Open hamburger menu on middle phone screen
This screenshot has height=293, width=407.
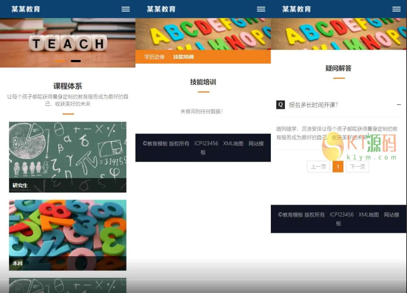click(261, 9)
